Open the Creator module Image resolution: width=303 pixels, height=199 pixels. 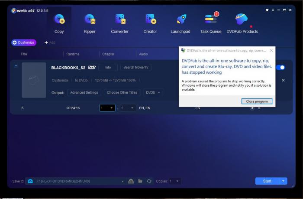(x=150, y=23)
